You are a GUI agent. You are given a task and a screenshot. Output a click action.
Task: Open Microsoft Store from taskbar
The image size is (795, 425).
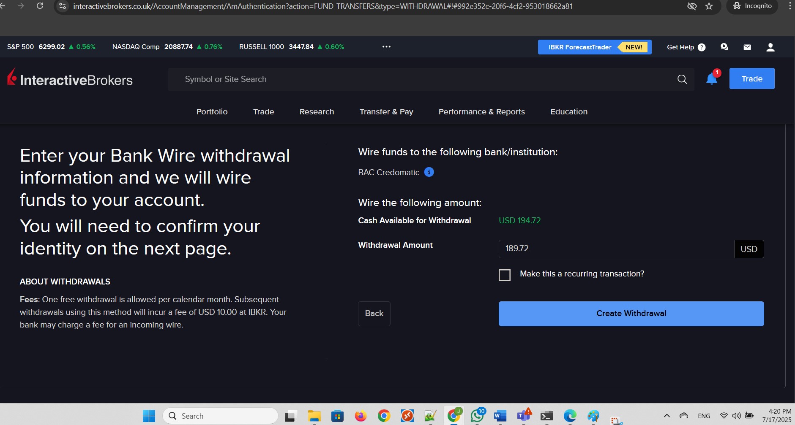click(337, 416)
